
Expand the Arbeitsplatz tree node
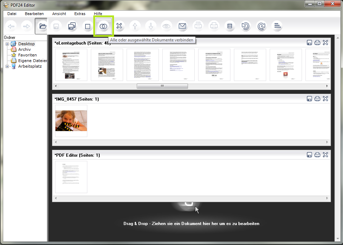(7, 66)
